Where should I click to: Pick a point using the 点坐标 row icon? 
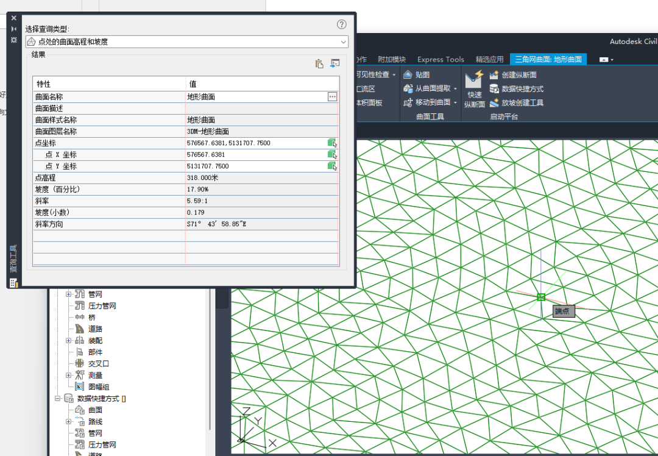tap(333, 143)
